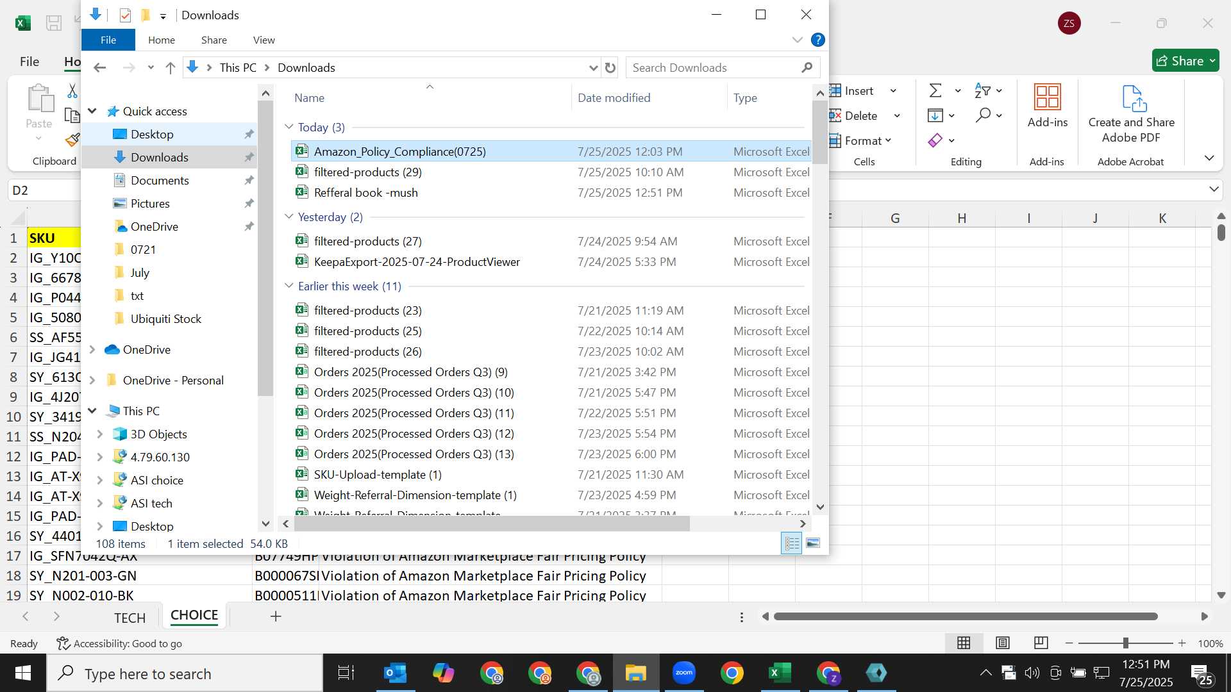This screenshot has width=1231, height=692.
Task: Select Refferal book -mush file
Action: [365, 192]
